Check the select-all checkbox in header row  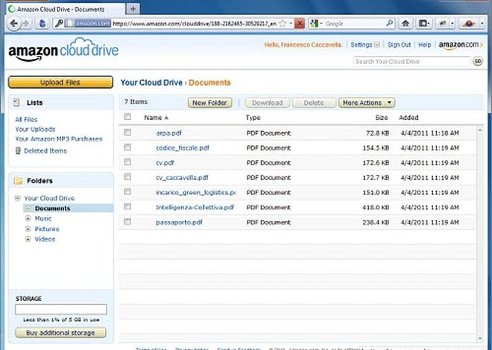(x=127, y=117)
